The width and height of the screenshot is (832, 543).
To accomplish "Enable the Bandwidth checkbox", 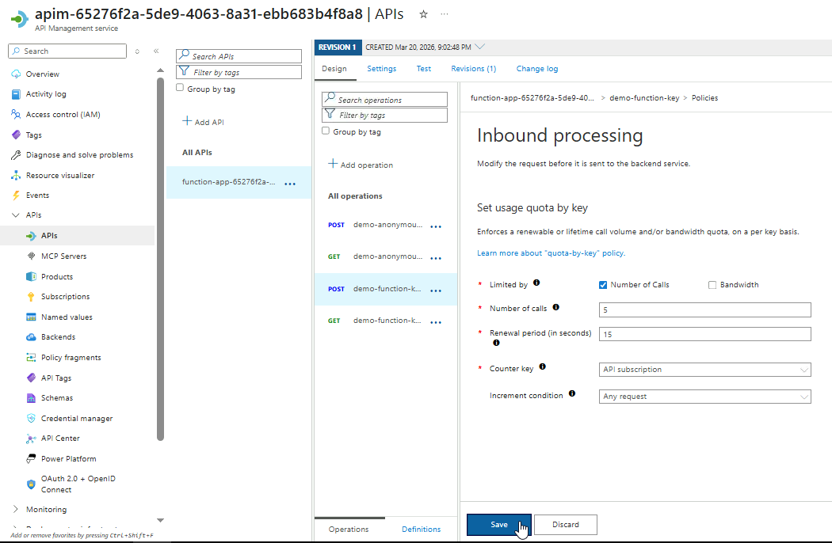I will tap(712, 285).
